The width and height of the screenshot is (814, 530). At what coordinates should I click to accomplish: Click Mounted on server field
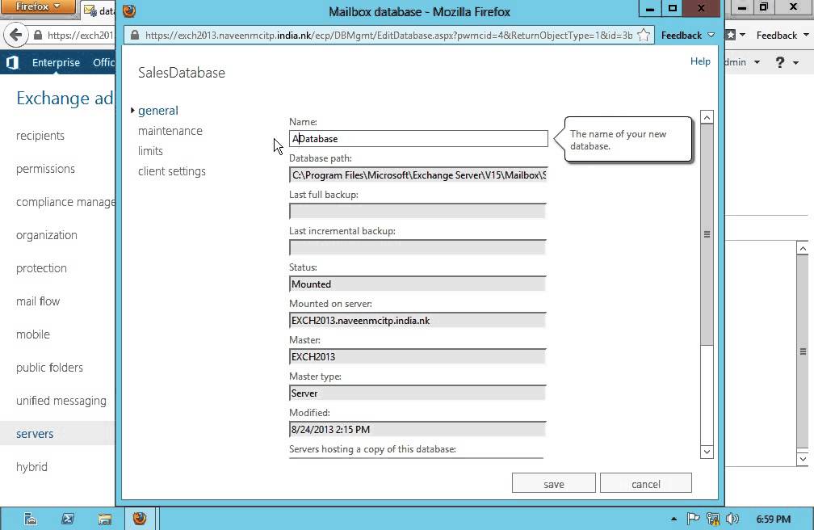tap(418, 321)
